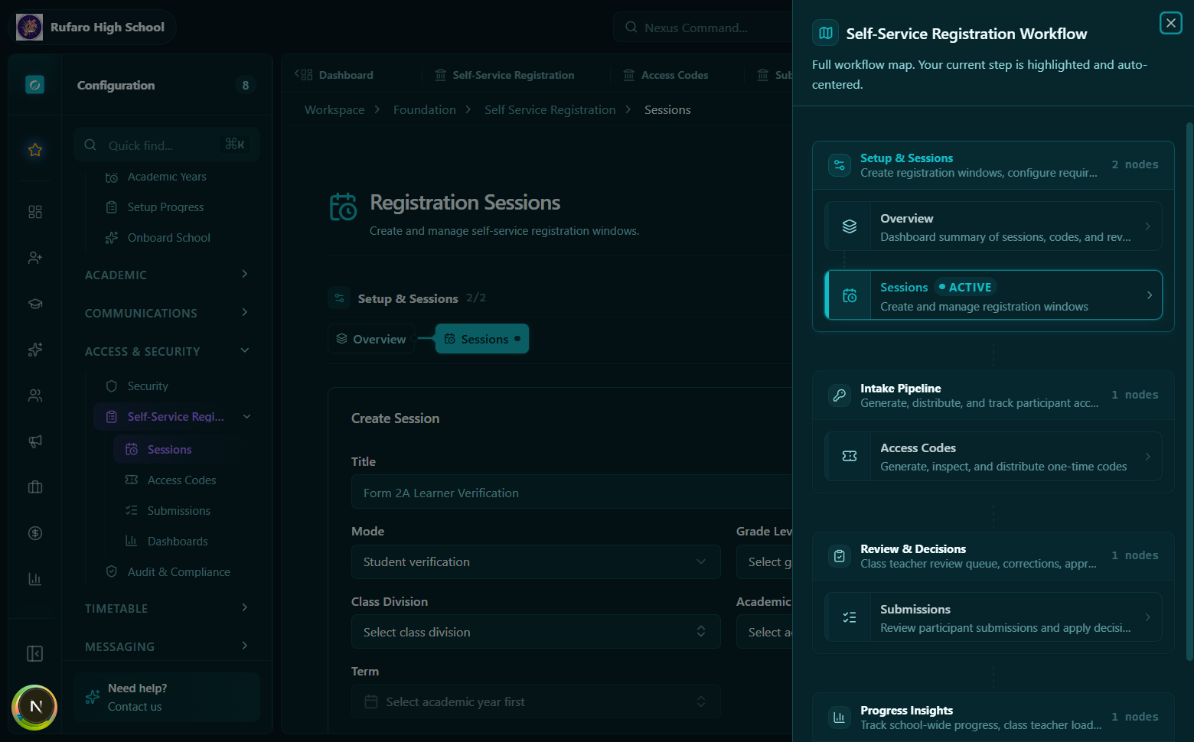Click the sparkles icon in left rail

coord(35,350)
